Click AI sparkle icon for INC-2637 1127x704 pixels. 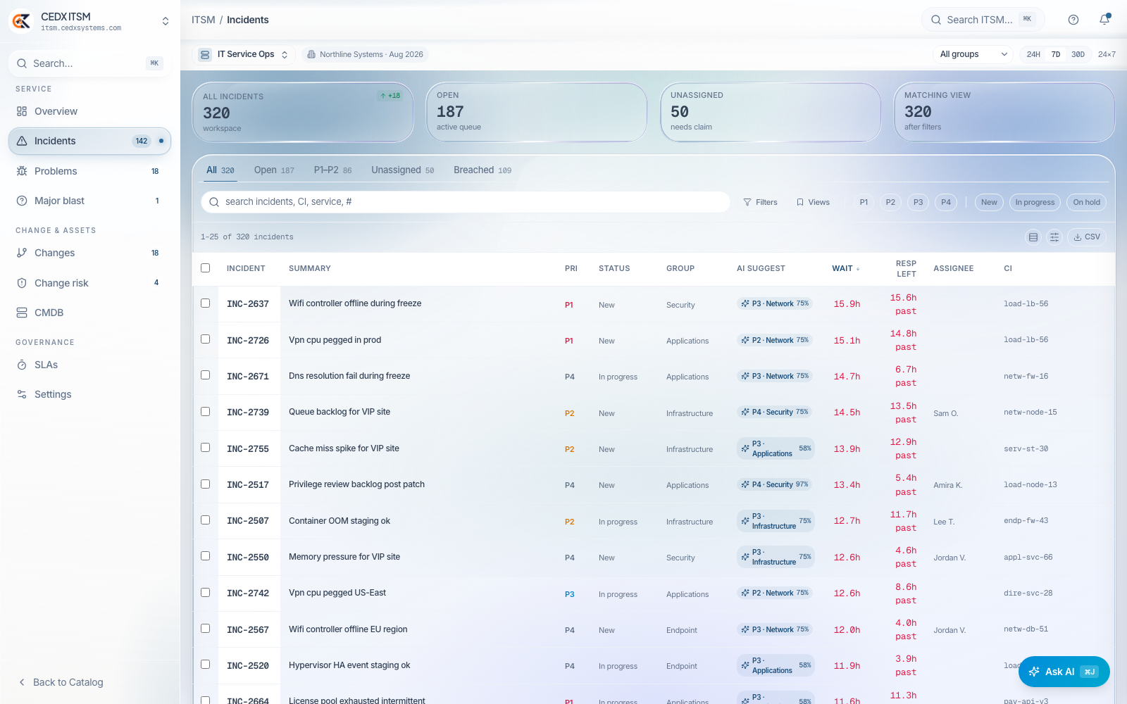click(x=745, y=303)
